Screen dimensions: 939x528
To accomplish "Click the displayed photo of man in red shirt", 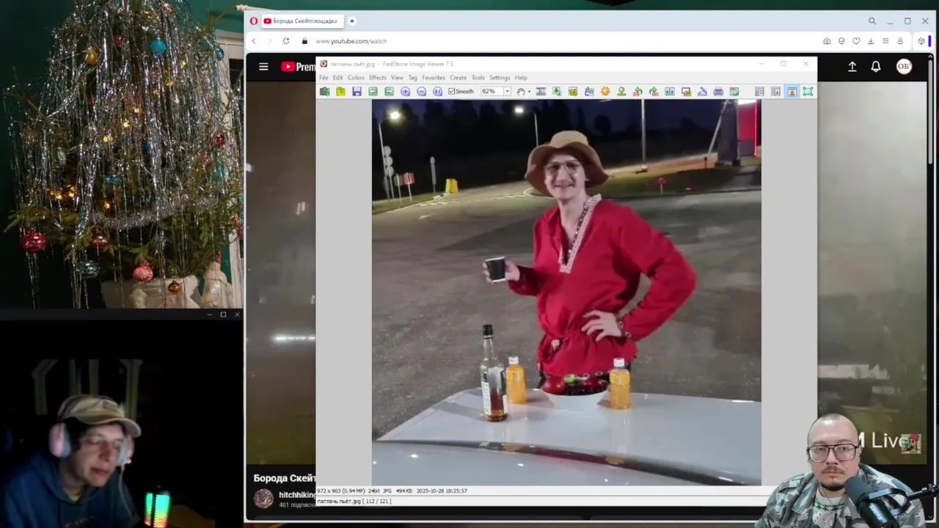I will pyautogui.click(x=566, y=292).
